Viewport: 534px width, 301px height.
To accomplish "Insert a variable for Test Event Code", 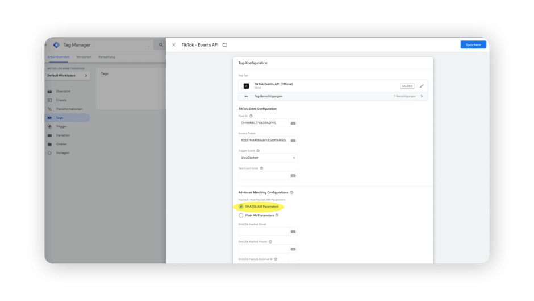I will pos(293,175).
